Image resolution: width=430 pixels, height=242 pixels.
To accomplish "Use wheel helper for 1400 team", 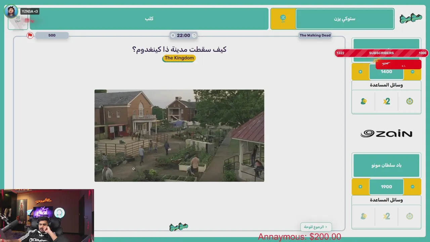I will 410,101.
